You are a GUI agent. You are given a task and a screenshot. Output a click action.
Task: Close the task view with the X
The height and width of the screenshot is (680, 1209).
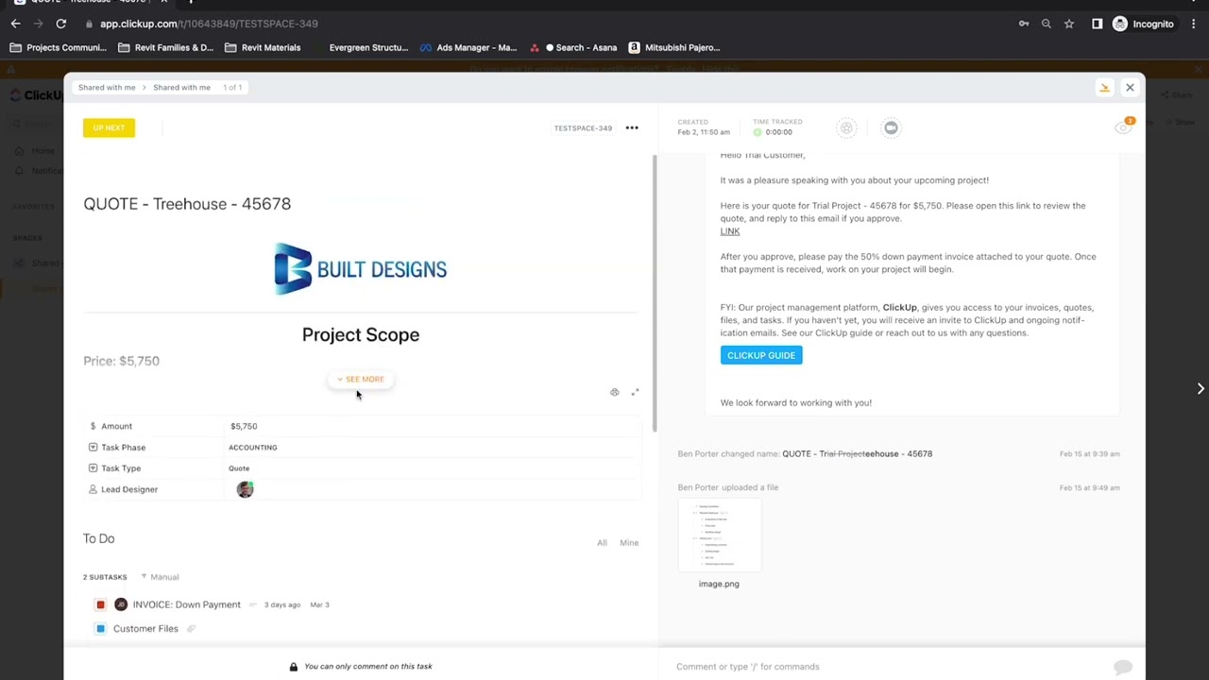[1130, 87]
